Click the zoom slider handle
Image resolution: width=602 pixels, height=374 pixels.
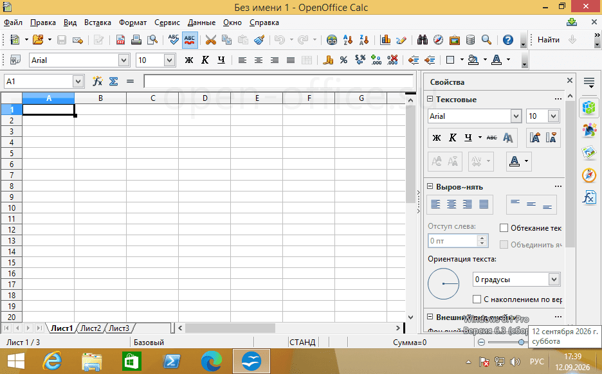521,342
